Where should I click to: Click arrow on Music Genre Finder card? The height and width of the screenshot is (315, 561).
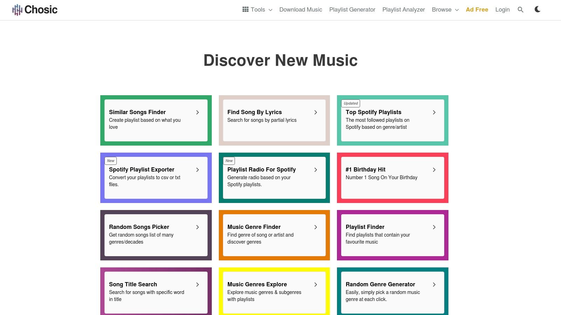tap(316, 227)
